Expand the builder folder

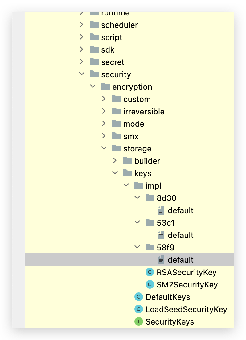115,161
